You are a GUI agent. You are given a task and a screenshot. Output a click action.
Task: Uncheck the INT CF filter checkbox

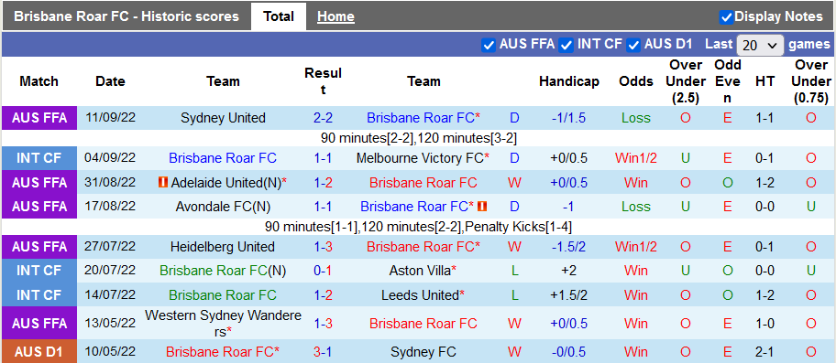coord(566,45)
